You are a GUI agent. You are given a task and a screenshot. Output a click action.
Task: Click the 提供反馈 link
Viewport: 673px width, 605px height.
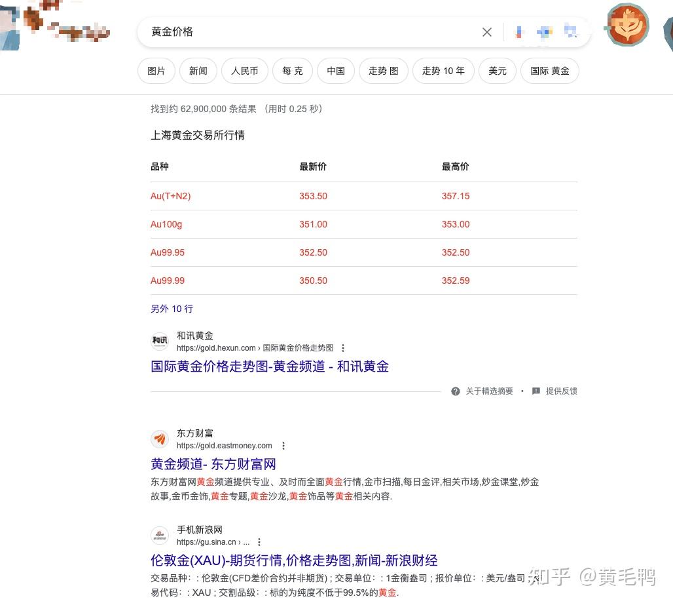(x=562, y=391)
